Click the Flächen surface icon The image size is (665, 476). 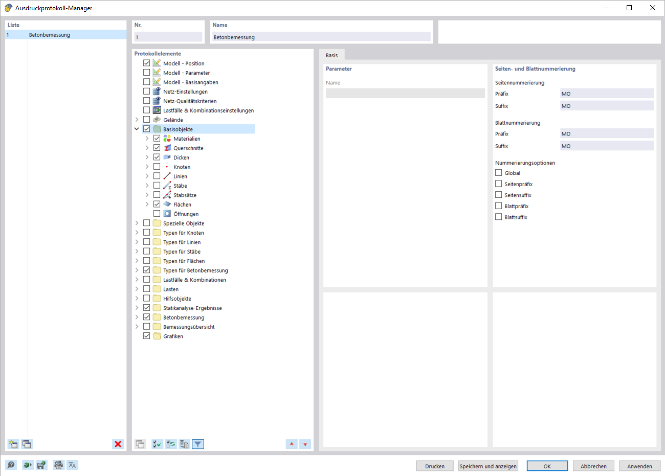point(167,205)
